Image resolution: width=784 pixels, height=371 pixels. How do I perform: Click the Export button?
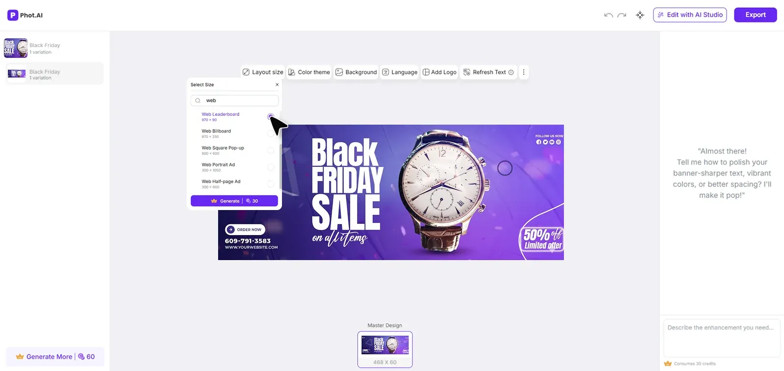click(x=756, y=15)
